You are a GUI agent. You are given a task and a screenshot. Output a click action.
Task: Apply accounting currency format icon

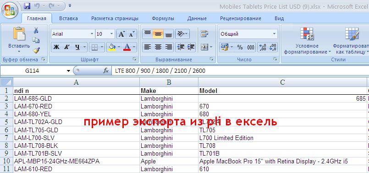pos(225,47)
